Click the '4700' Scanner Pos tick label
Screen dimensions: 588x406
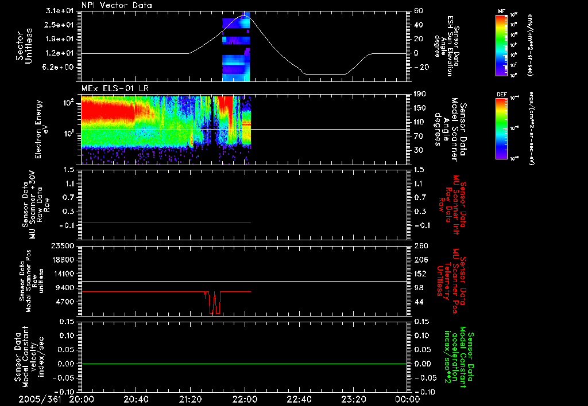tap(65, 302)
